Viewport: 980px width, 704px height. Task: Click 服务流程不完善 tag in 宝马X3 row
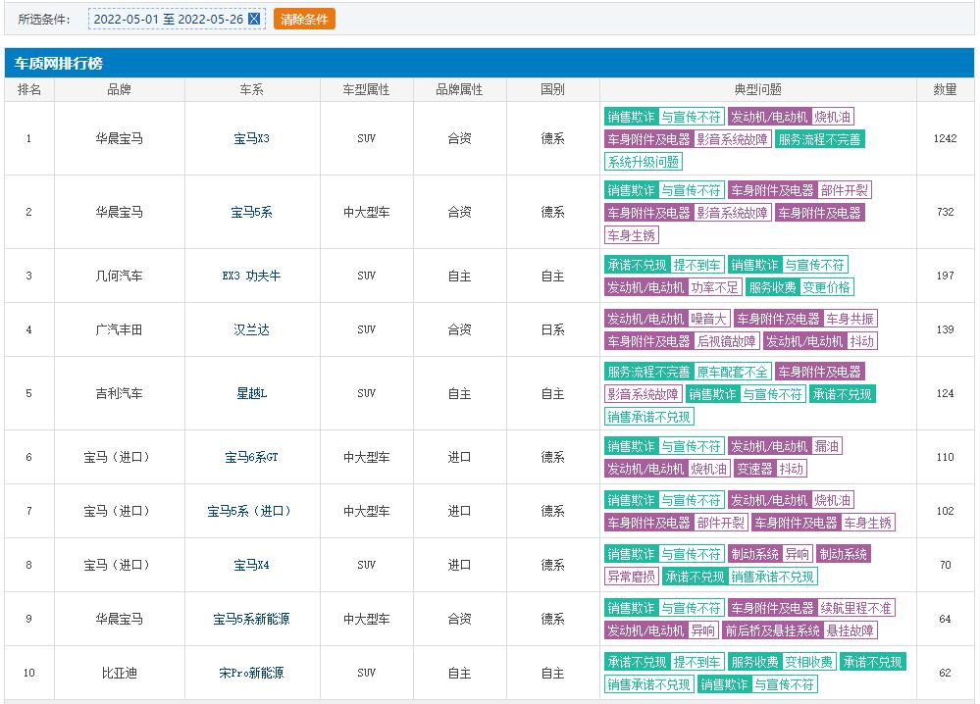819,139
